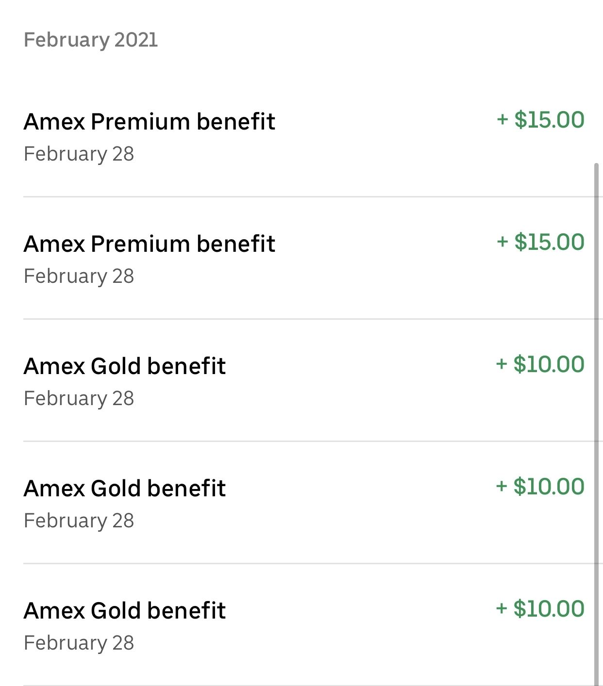
Task: Click the top entry's February 28 date
Action: coord(79,154)
